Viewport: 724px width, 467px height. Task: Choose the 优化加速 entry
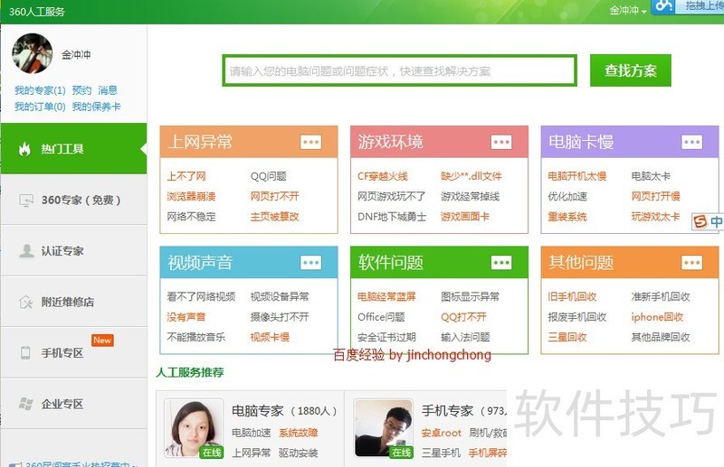tap(567, 196)
